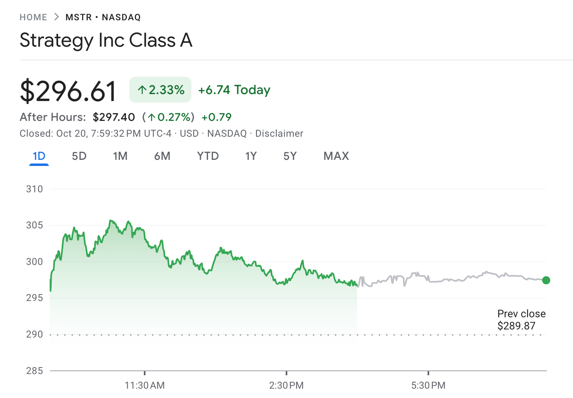This screenshot has height=398, width=573.
Task: Click the 2:30 PM axis label on chart
Action: (287, 385)
